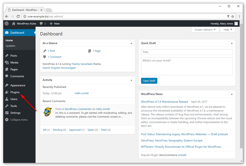Collapse the At a Glance panel
Screen dimensions: 246x166
tap(131, 43)
